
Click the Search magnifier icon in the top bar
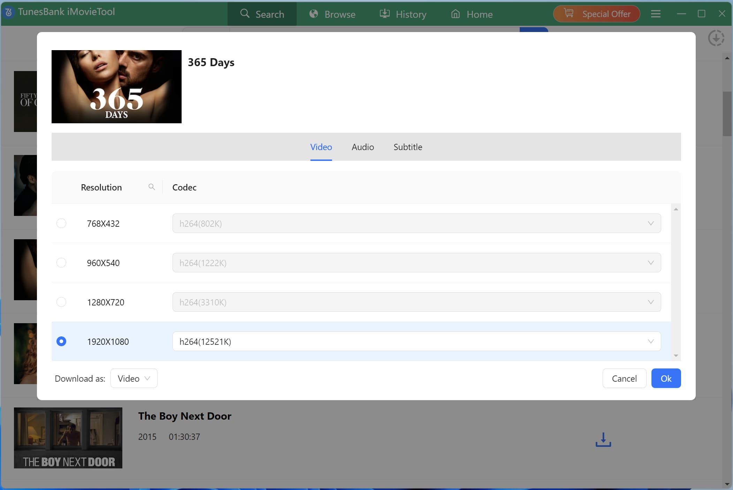point(245,14)
